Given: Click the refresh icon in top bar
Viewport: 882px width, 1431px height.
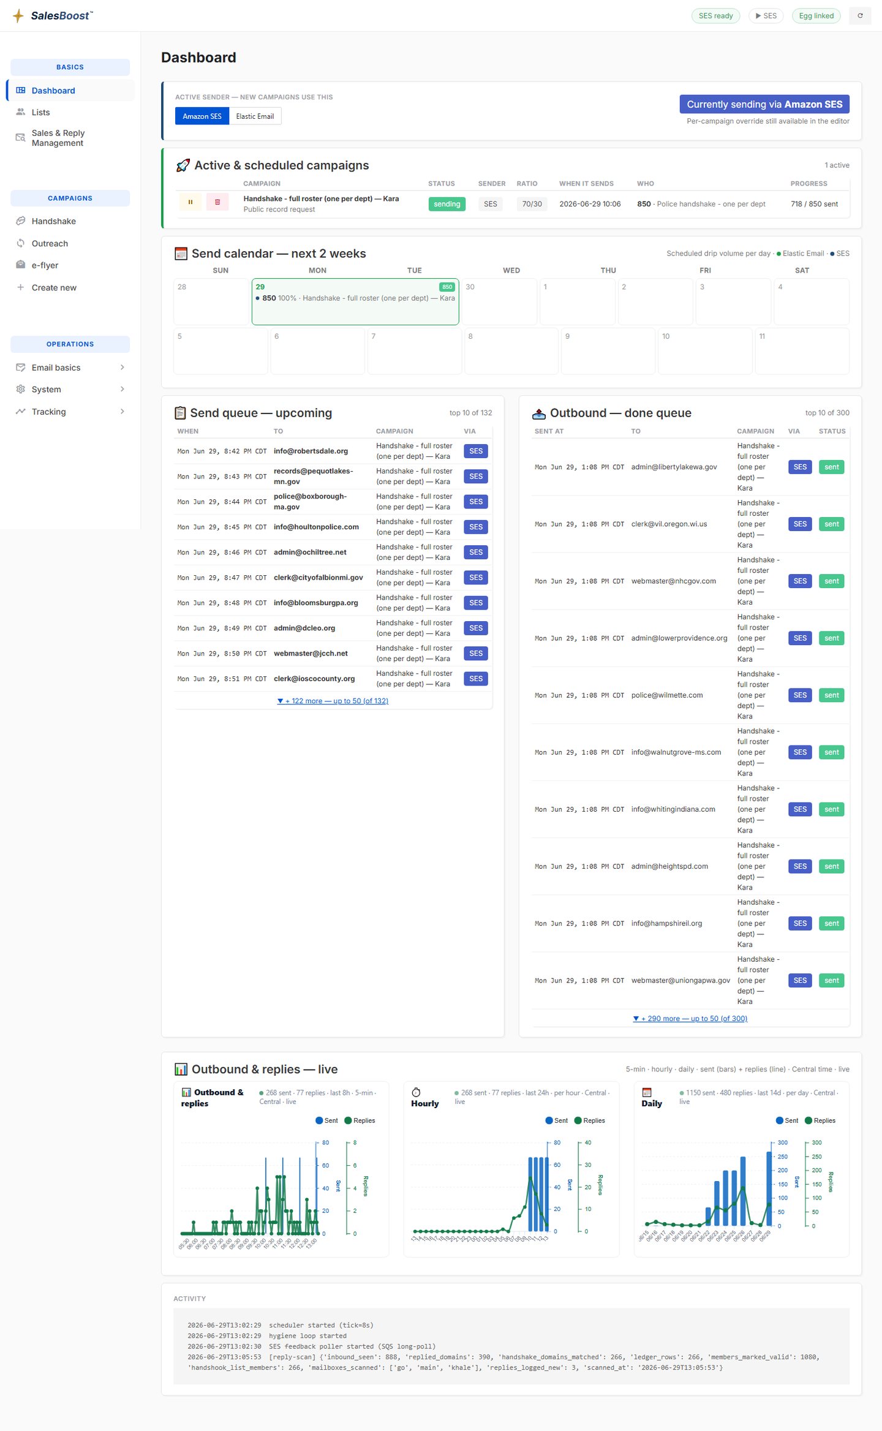Looking at the screenshot, I should [860, 16].
